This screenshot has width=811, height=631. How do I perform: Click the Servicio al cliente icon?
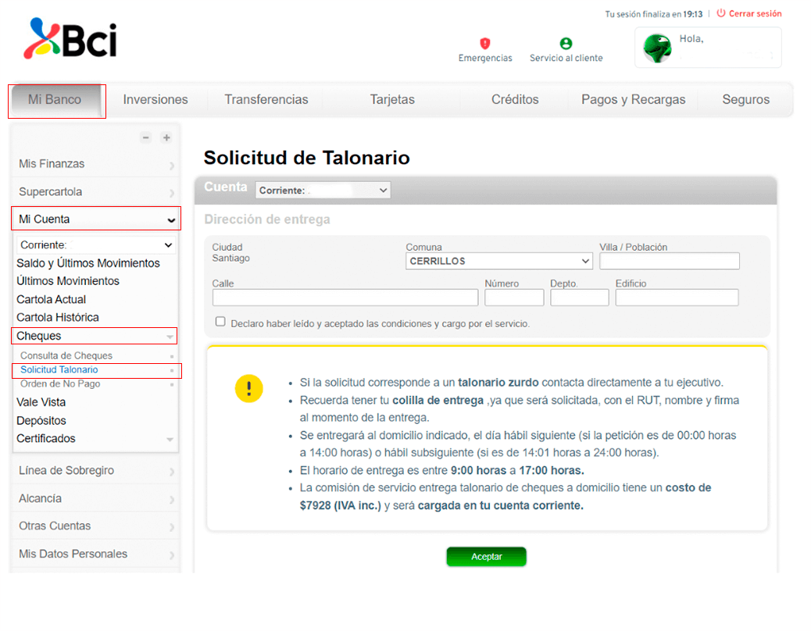(566, 44)
